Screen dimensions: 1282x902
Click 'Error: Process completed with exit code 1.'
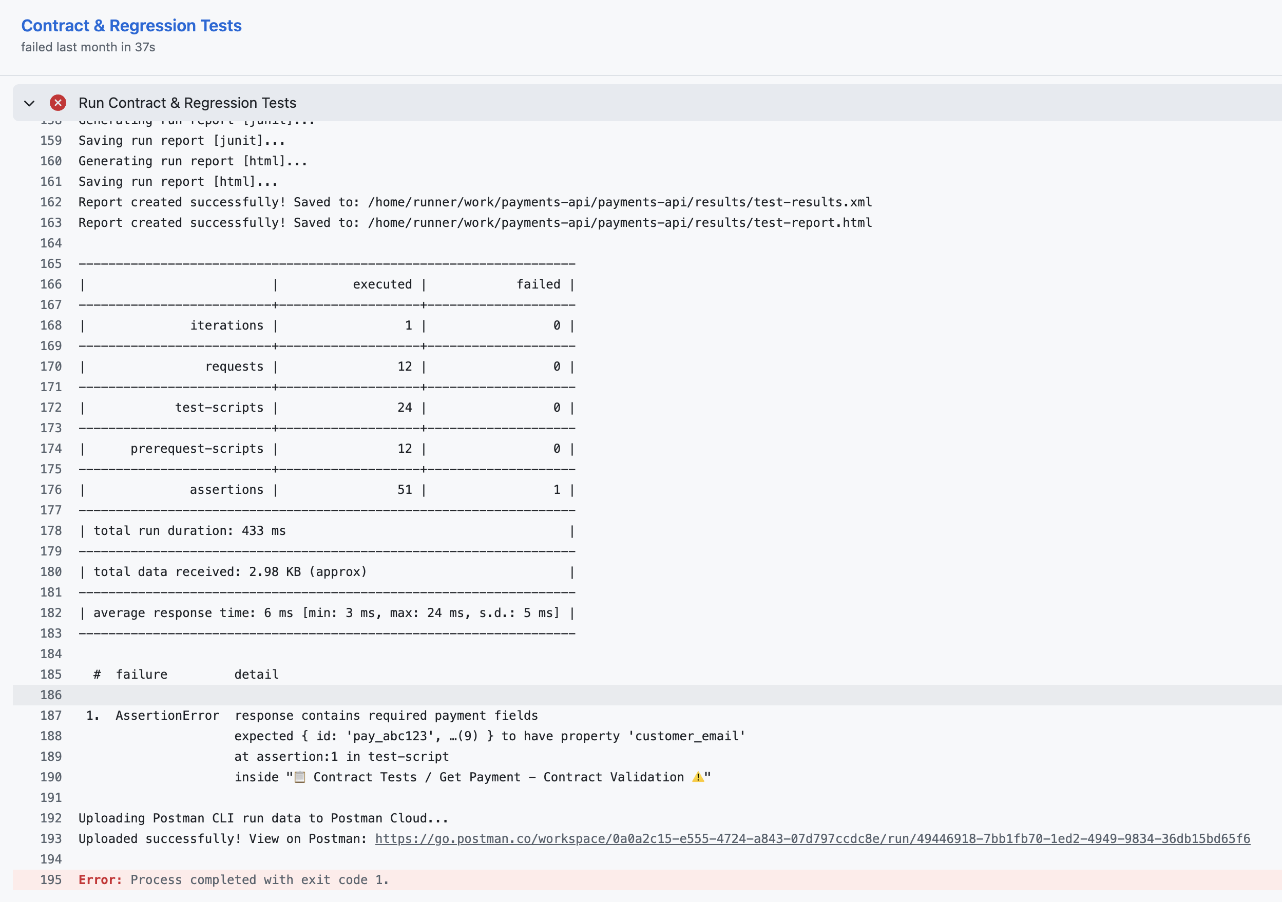pos(234,880)
